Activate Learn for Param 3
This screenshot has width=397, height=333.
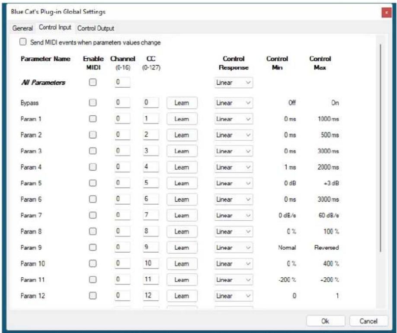coord(182,151)
